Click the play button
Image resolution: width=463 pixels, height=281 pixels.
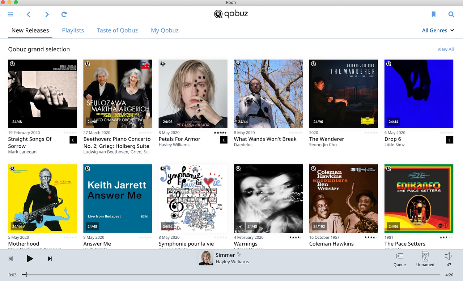[x=30, y=259]
